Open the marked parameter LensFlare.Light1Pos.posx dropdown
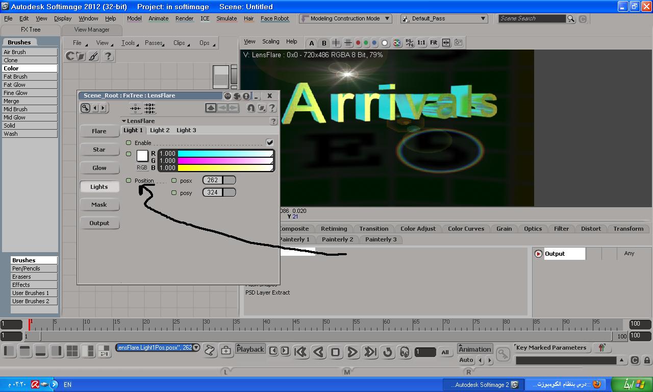Viewport: 653px width, 392px height. coord(196,348)
